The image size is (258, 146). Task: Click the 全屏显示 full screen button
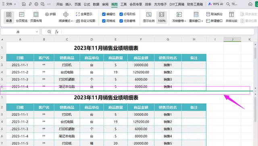[84, 14]
